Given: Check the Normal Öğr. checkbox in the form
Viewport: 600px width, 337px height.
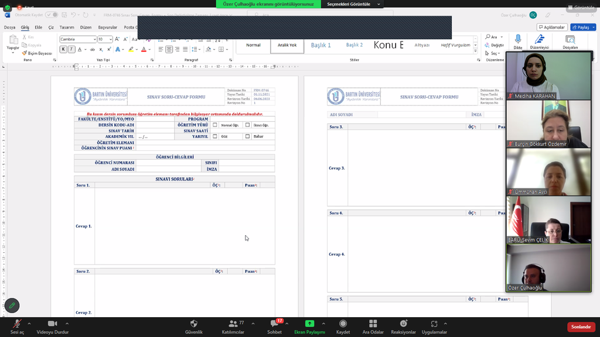Looking at the screenshot, I should tap(215, 125).
